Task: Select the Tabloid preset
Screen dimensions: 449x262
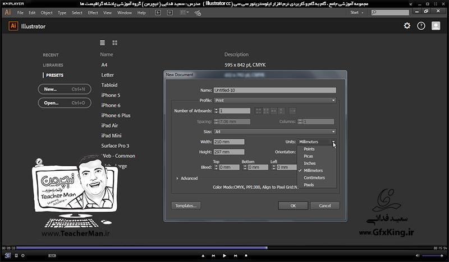Action: coord(109,85)
